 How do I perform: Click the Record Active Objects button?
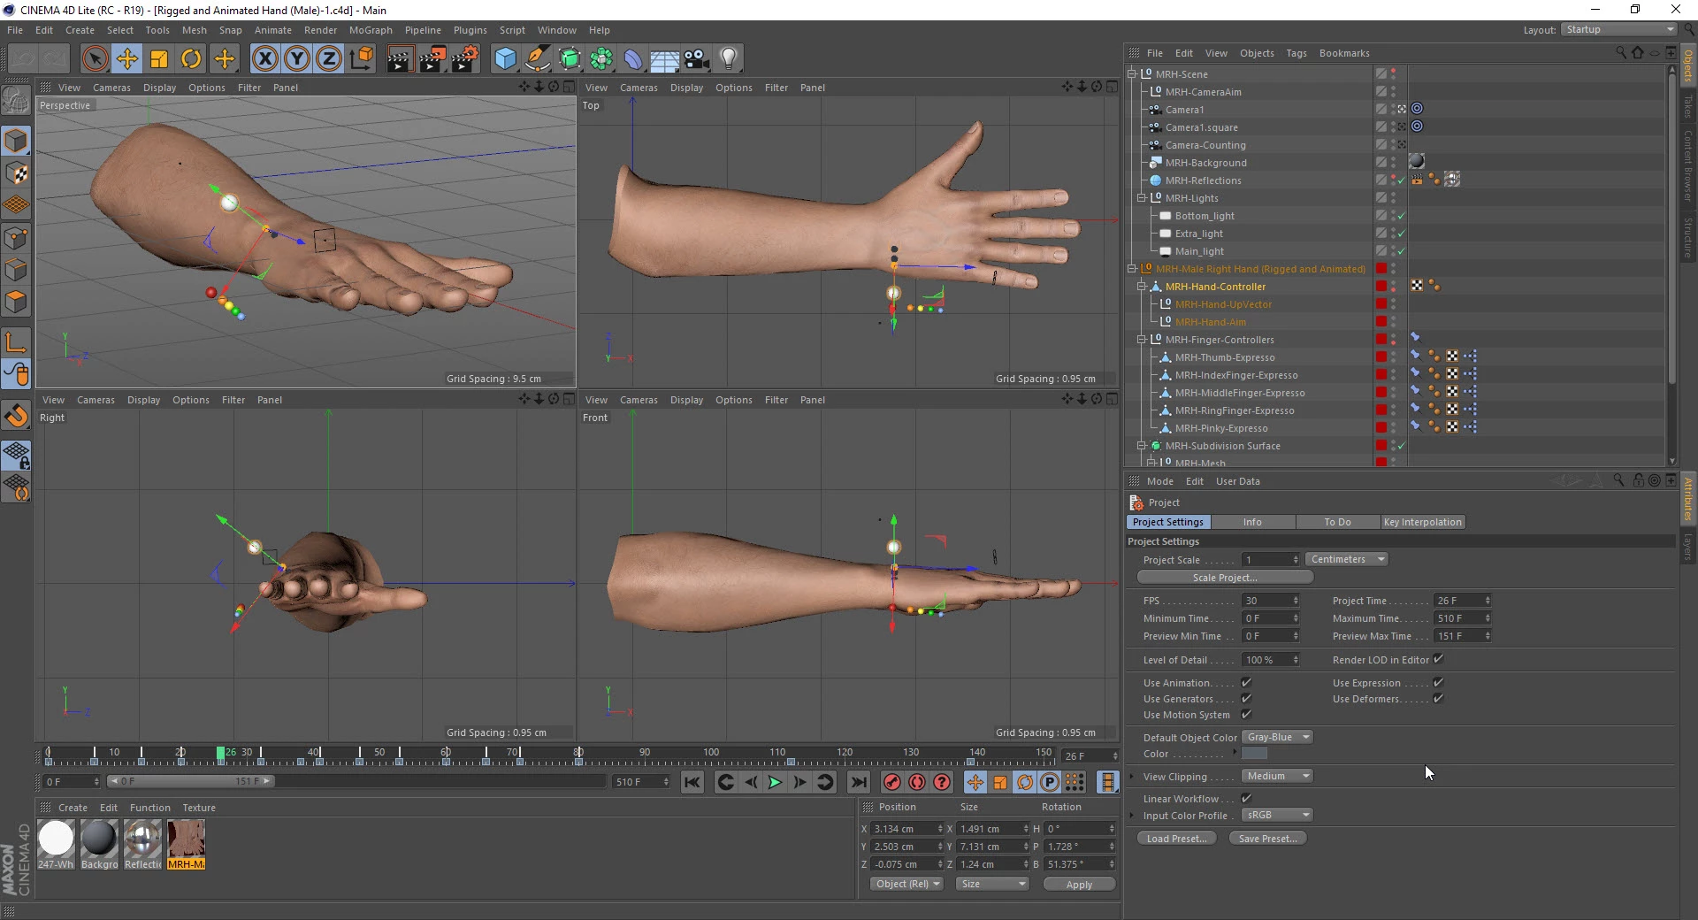click(x=891, y=782)
